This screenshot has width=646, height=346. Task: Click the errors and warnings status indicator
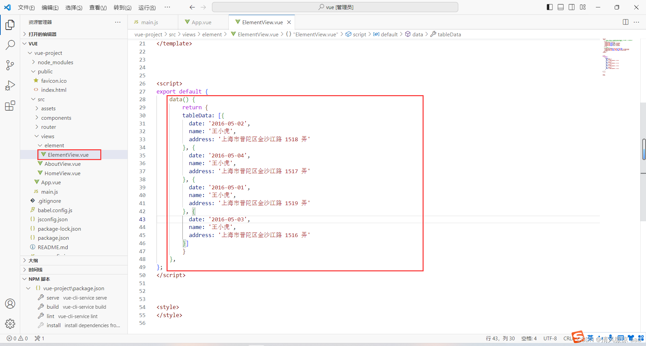click(17, 338)
